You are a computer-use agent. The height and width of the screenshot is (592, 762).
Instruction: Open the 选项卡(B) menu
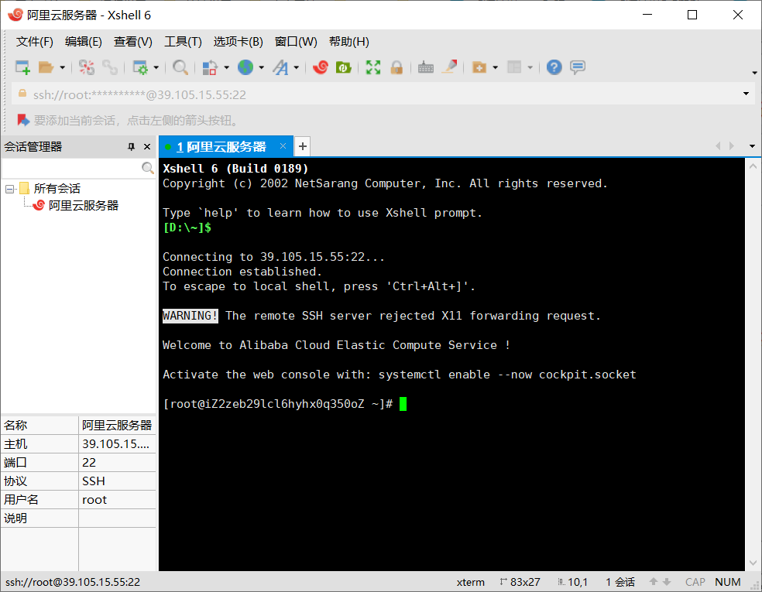pos(239,42)
